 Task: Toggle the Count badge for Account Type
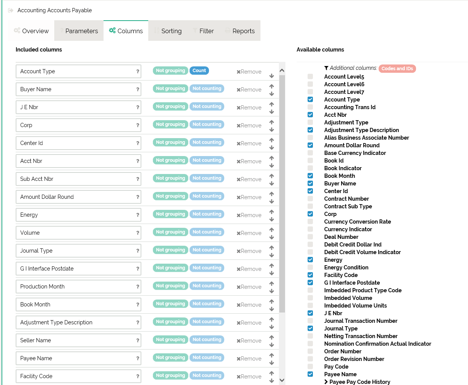(x=199, y=71)
